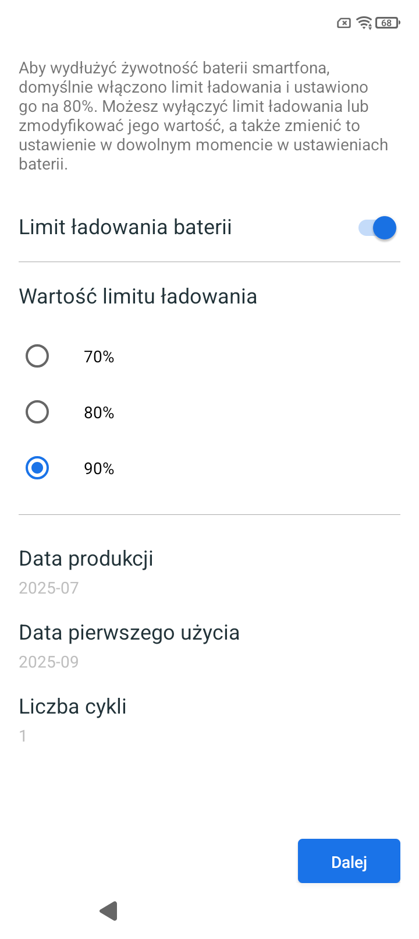This screenshot has height=939, width=419.
Task: Tap the 90% text label
Action: tap(99, 468)
